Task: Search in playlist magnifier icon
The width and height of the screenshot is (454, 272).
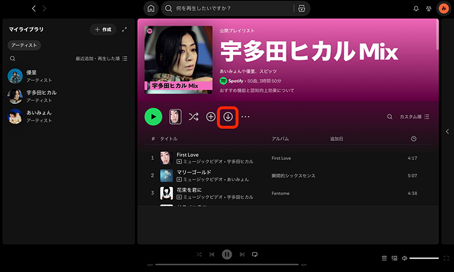Action: [x=390, y=116]
